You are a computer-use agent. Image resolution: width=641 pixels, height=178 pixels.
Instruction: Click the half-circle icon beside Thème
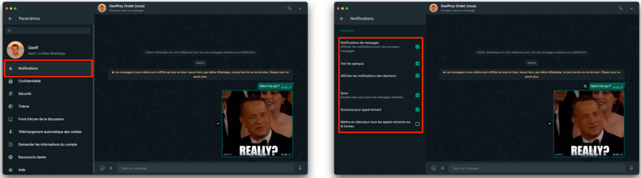click(x=10, y=106)
